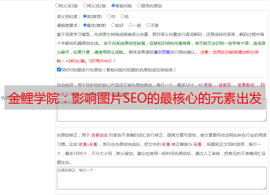
Task: Set 通顺度要求 to 最优(推荐)
Action: 85,25
